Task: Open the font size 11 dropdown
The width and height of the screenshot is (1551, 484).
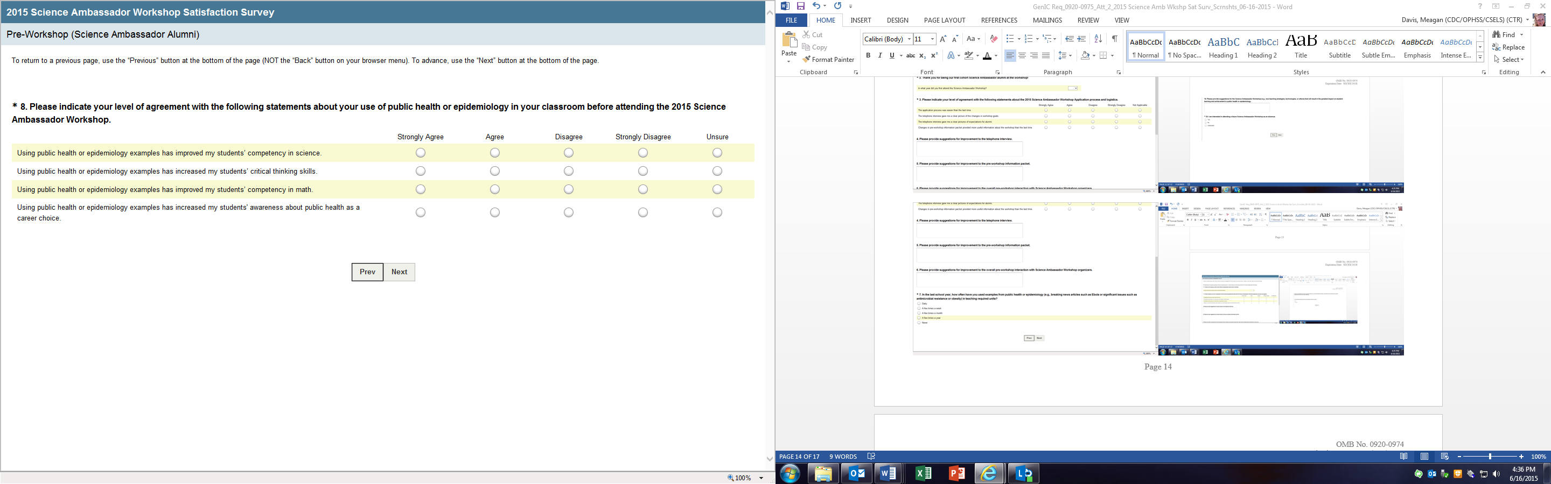Action: pyautogui.click(x=932, y=39)
